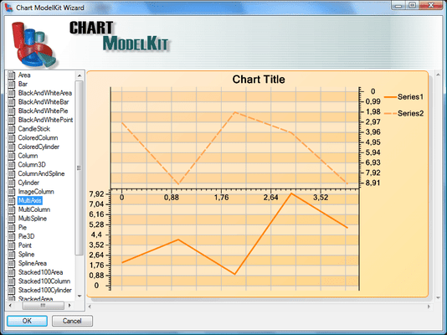The width and height of the screenshot is (447, 335).
Task: Select the CandleStick chart template
Action: 34,129
